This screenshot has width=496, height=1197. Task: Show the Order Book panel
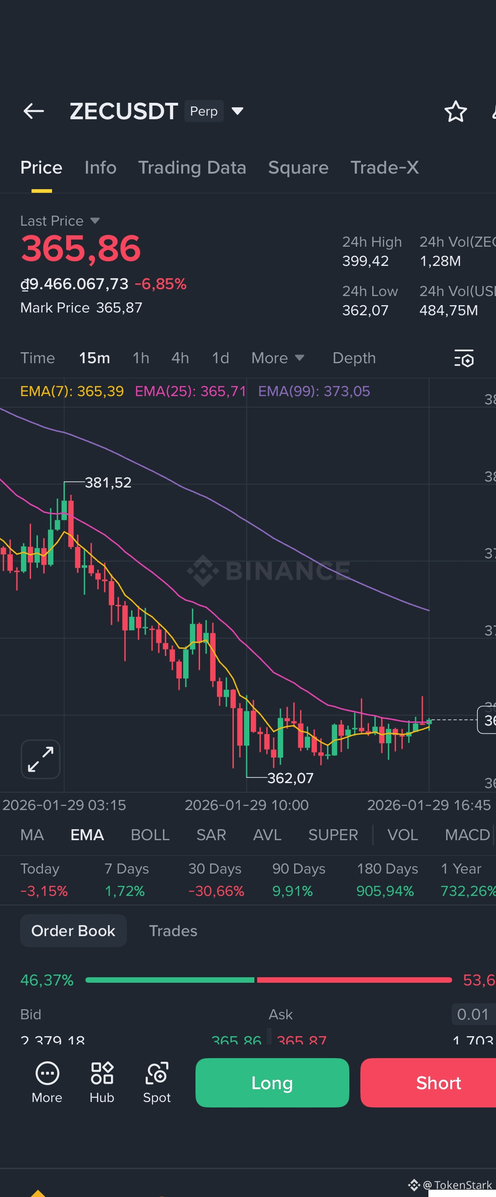[x=74, y=930]
